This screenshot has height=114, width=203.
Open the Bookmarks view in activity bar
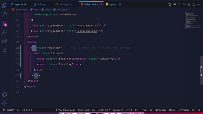[x=4, y=50]
